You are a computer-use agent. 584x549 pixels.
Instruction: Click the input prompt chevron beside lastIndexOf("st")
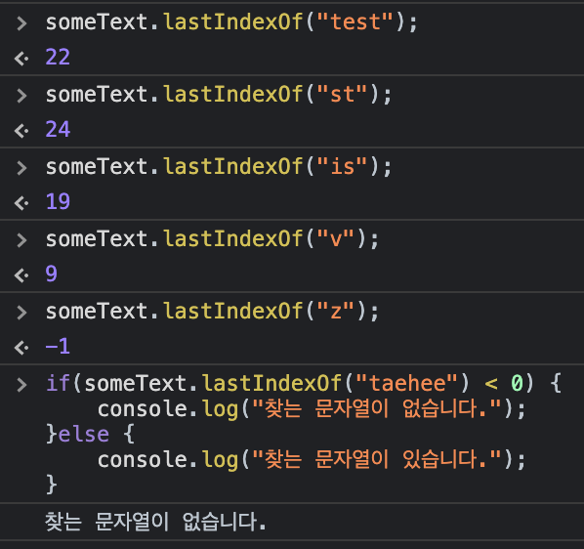click(x=22, y=96)
